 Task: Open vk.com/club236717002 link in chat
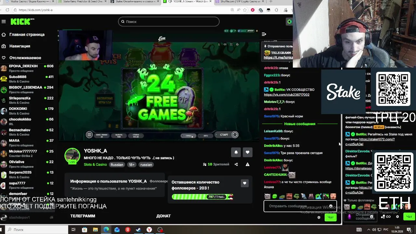(287, 95)
